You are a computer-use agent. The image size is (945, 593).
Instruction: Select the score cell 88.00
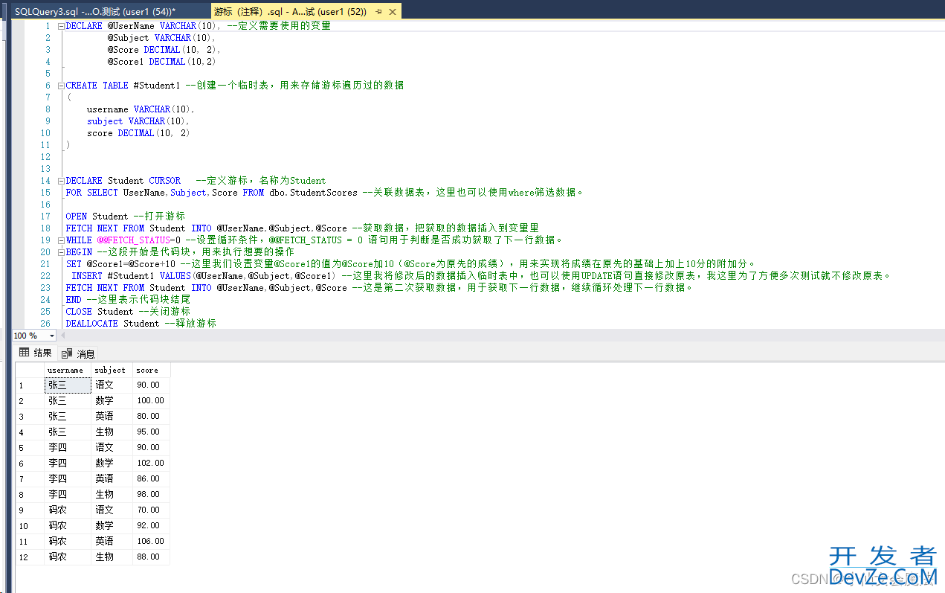pyautogui.click(x=151, y=557)
